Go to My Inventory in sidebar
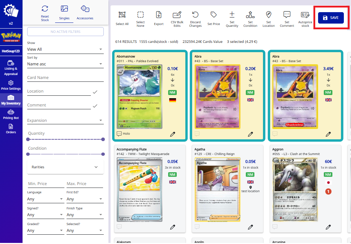351x244 pixels. 11,100
